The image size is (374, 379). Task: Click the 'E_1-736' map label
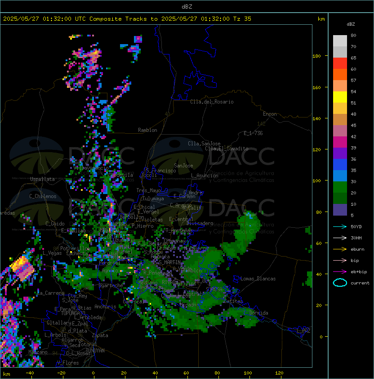(x=253, y=133)
